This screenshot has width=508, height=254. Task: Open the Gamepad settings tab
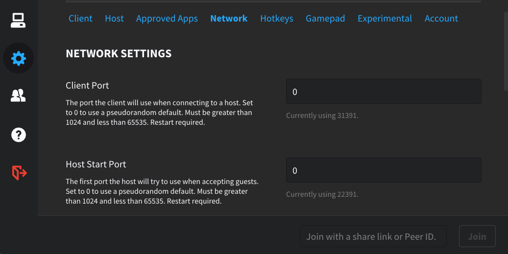[x=325, y=19]
